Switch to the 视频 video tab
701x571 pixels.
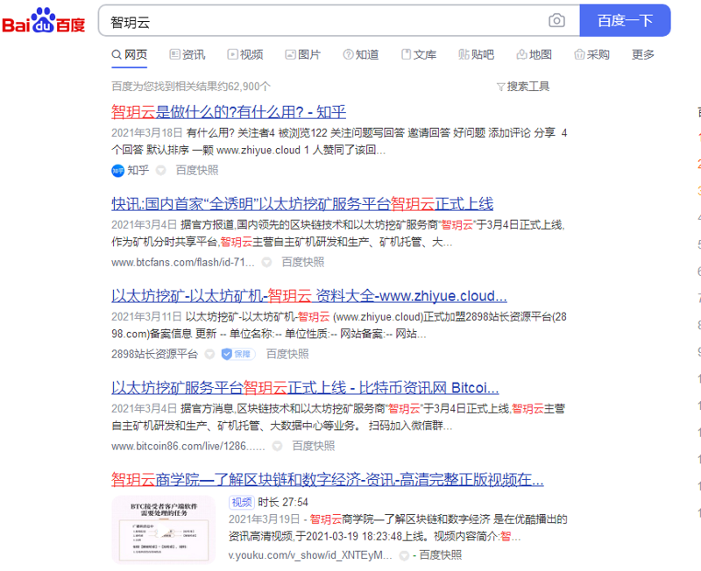245,54
